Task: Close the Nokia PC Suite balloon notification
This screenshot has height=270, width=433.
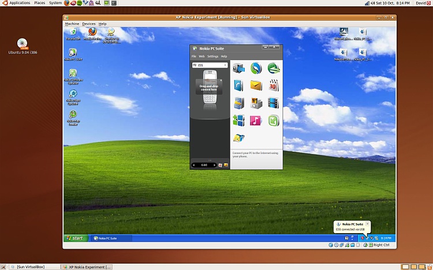Action: coord(367,224)
